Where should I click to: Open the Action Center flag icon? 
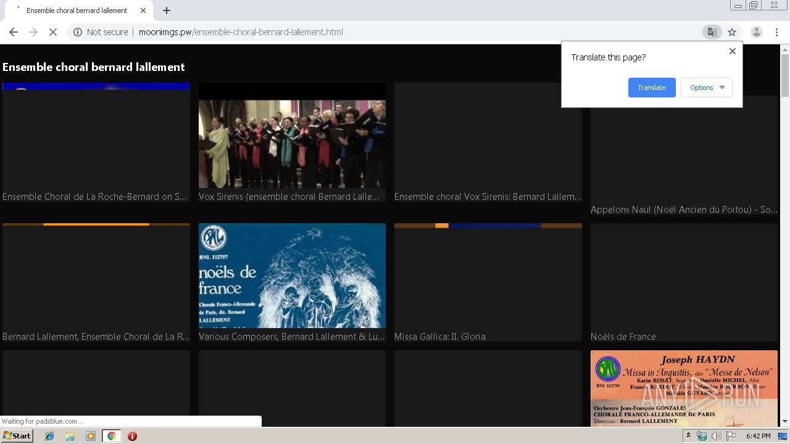(x=731, y=436)
